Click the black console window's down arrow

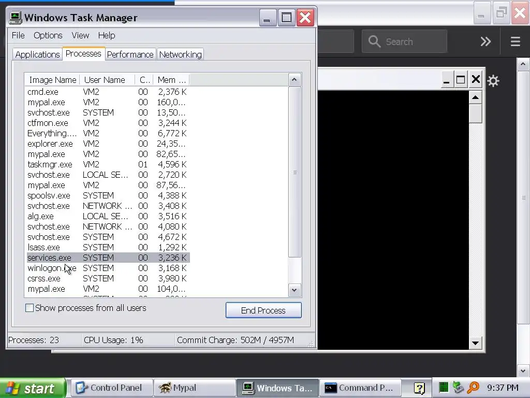475,343
